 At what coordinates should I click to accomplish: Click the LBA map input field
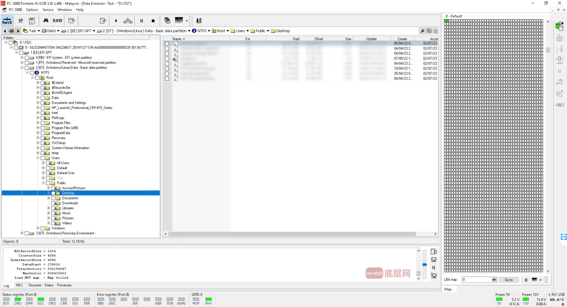pyautogui.click(x=477, y=280)
